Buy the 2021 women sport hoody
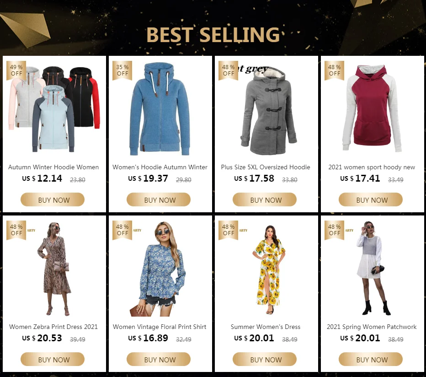The width and height of the screenshot is (426, 377). [x=371, y=199]
